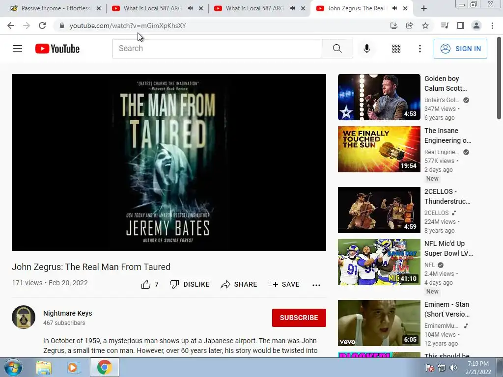Click the URL address bar
This screenshot has width=503, height=377.
coord(222,26)
